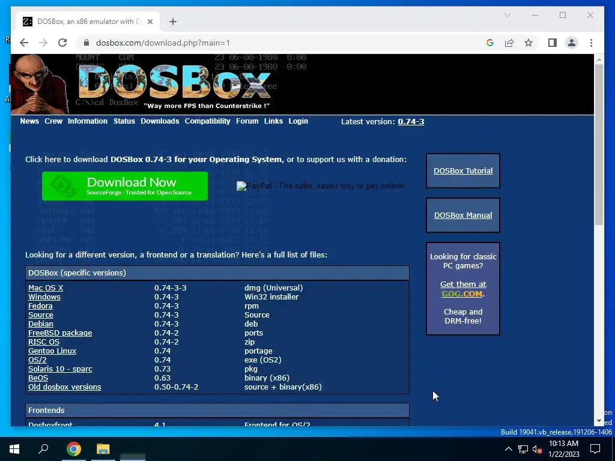
Task: Choose the Debian download link
Action: 41,324
